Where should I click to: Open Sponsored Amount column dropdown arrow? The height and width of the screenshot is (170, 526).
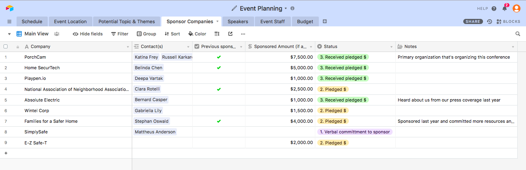[311, 47]
